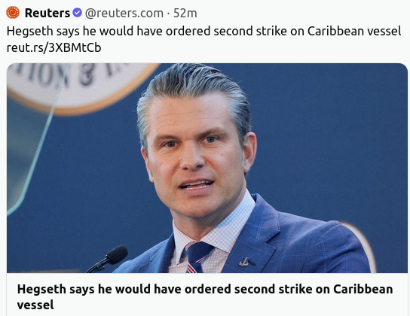Screen dimensions: 410x316
Task: Click the lapel pin on the blue suit
Action: pyautogui.click(x=246, y=262)
